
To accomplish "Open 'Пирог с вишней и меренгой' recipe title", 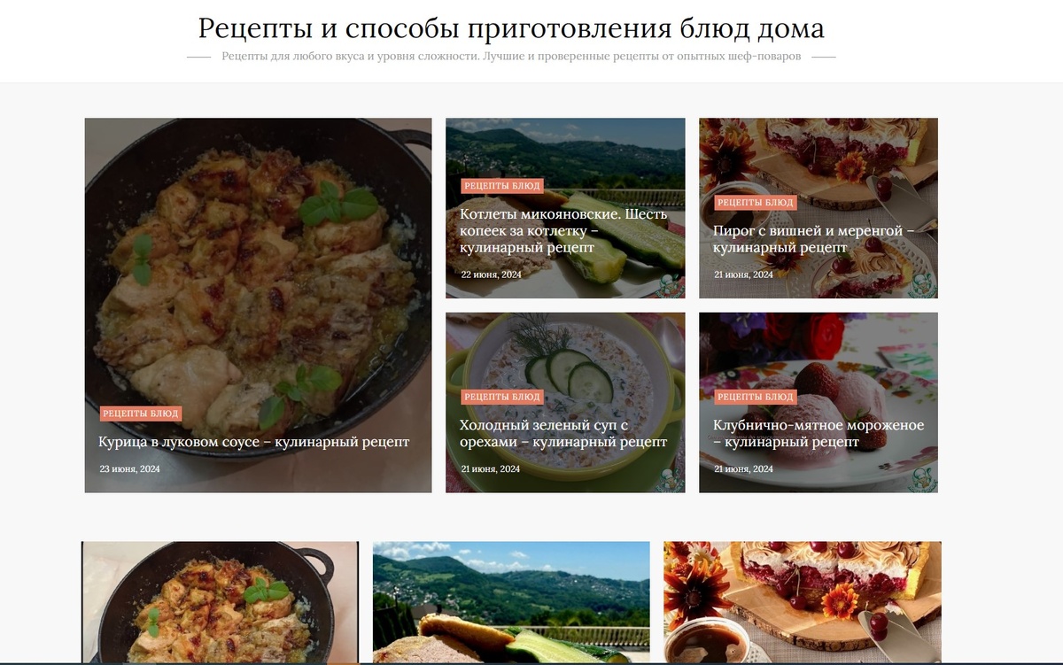I will pyautogui.click(x=813, y=239).
